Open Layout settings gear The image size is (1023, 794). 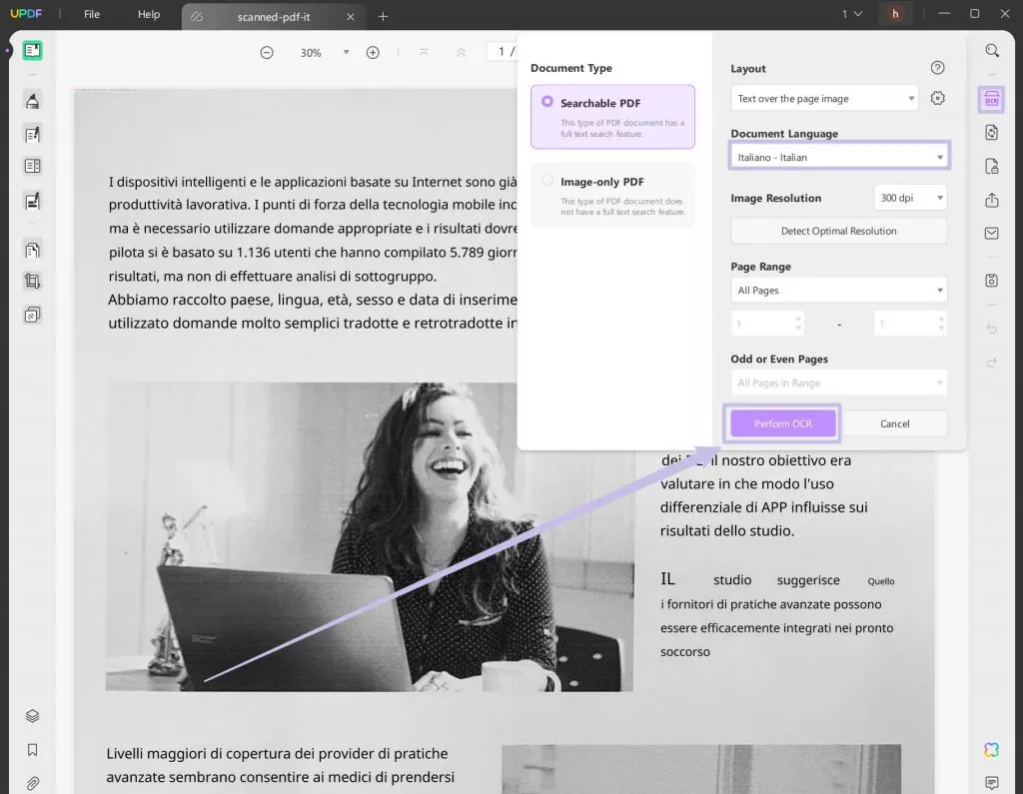[937, 99]
